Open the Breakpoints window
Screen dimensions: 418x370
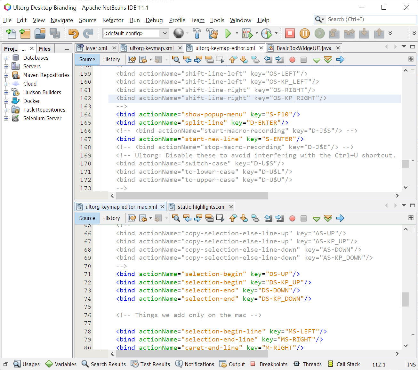(269, 364)
